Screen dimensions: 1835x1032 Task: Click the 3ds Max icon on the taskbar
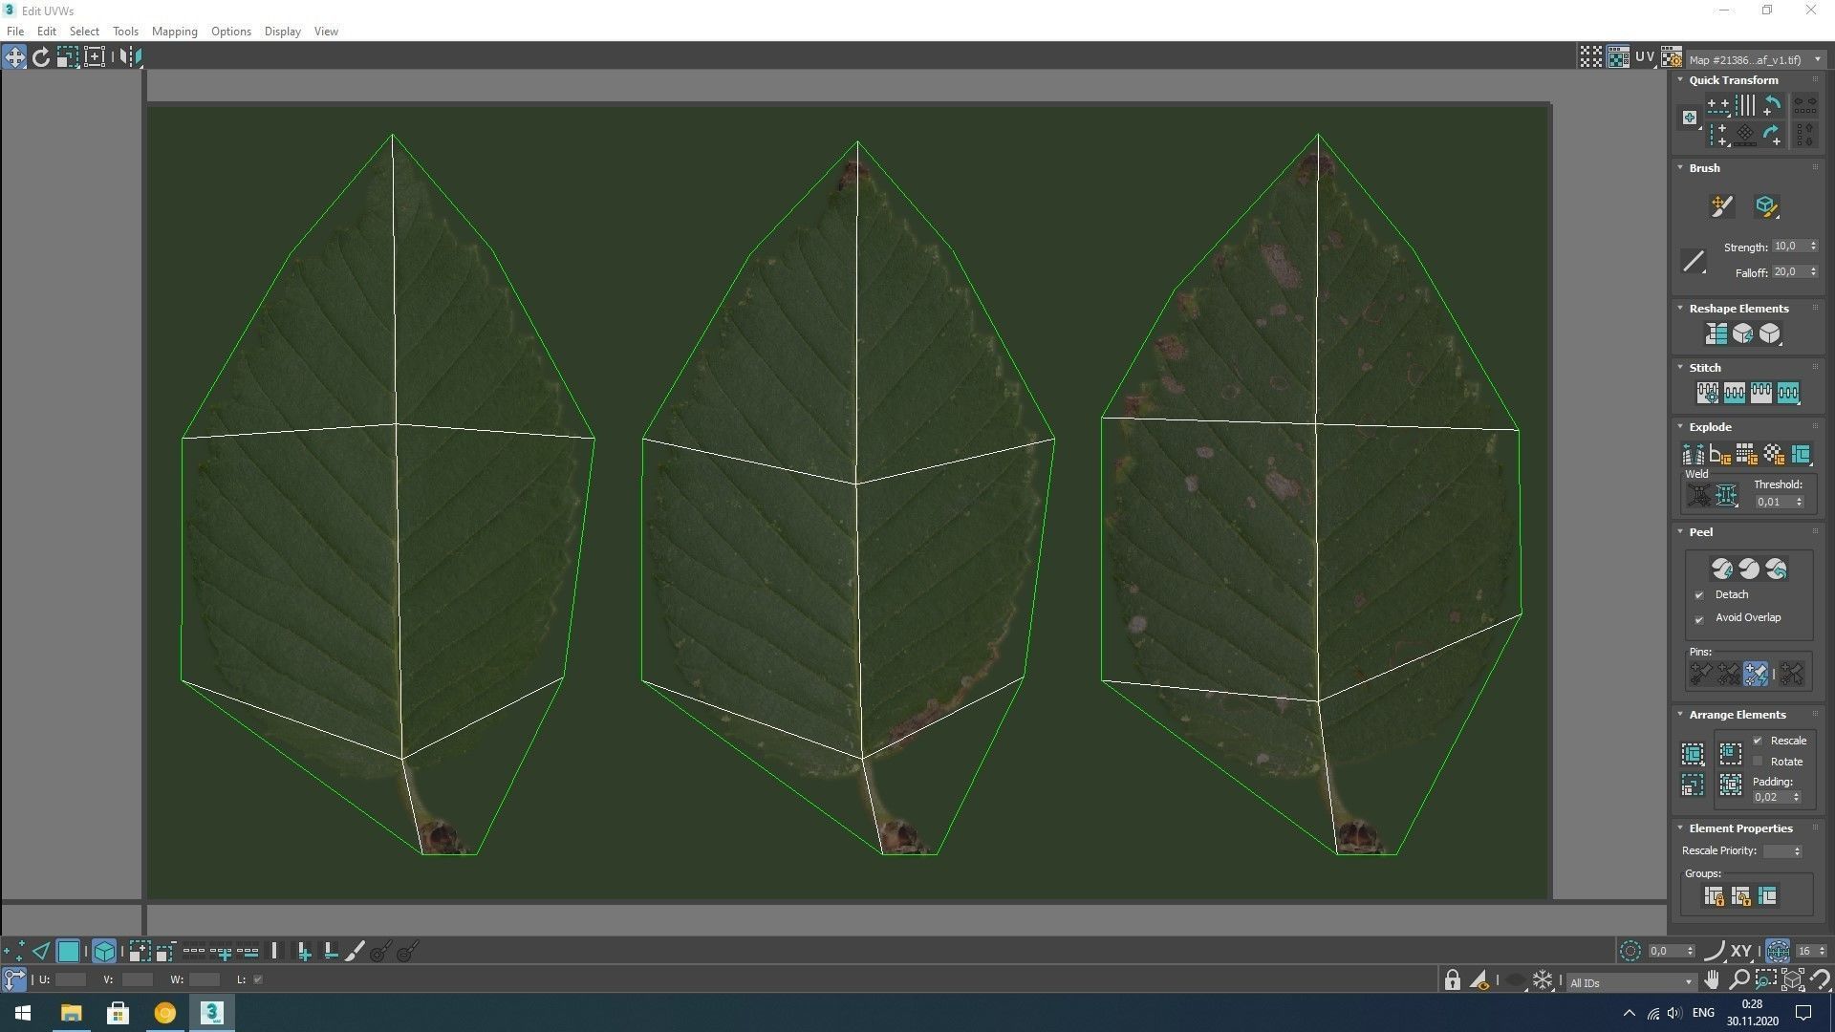click(x=211, y=1012)
